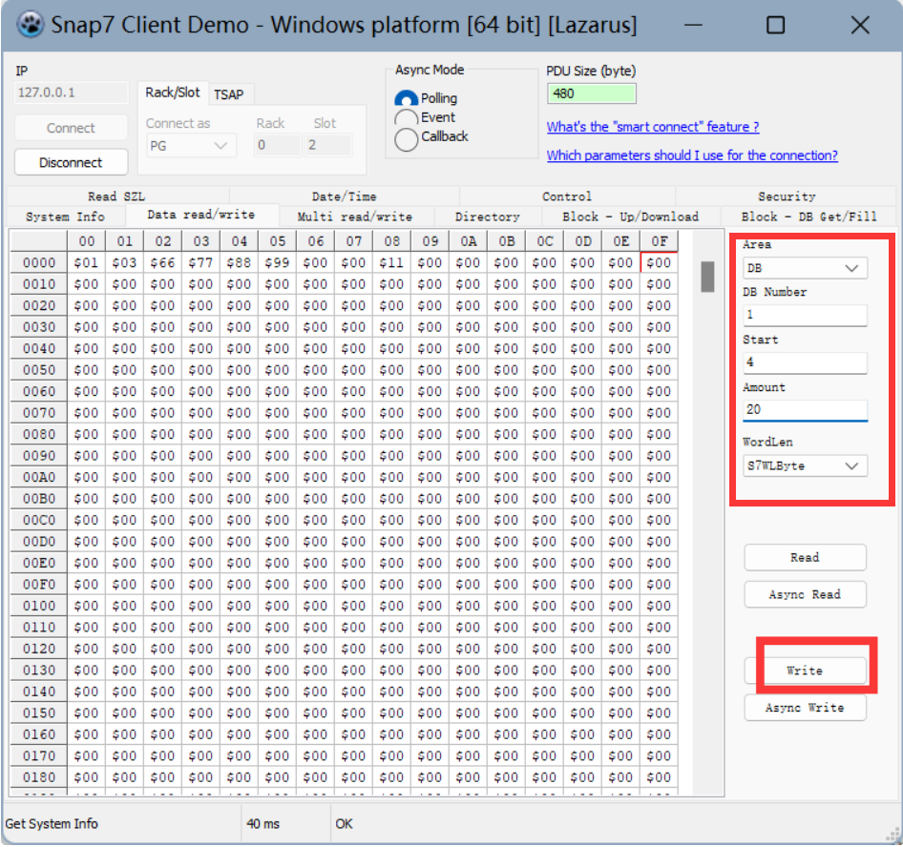Switch to the Rack/Slot tab
This screenshot has height=847, width=903.
(x=172, y=93)
